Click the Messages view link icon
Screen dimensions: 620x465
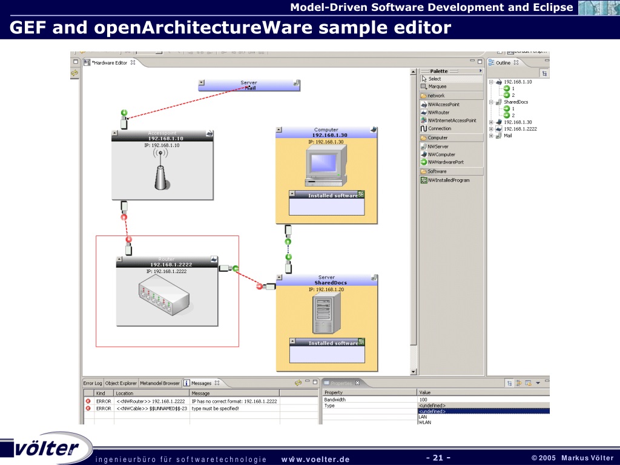(x=298, y=383)
